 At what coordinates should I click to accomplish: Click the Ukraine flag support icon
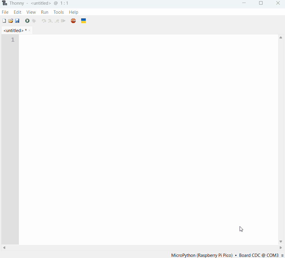pyautogui.click(x=83, y=21)
